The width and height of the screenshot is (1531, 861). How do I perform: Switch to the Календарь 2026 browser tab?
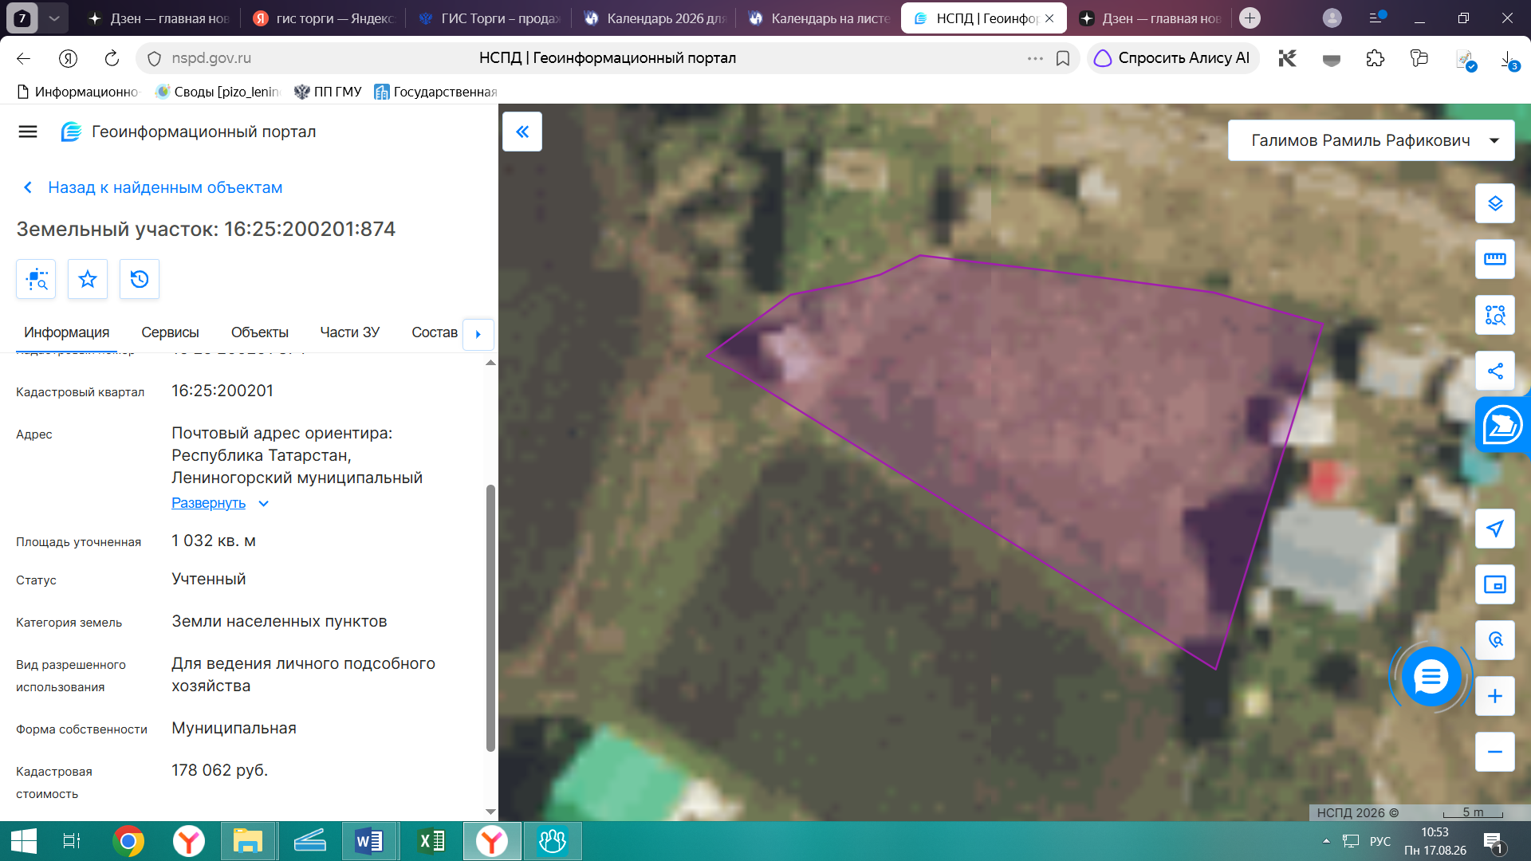(x=654, y=18)
